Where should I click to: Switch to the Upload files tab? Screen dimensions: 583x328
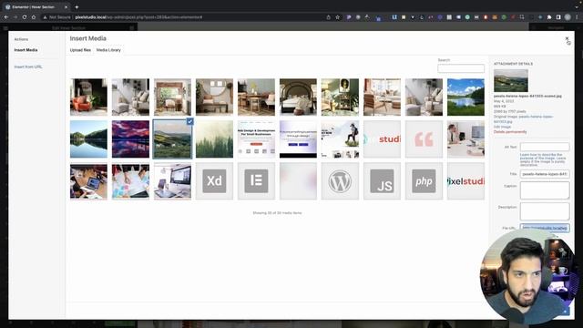pyautogui.click(x=80, y=50)
